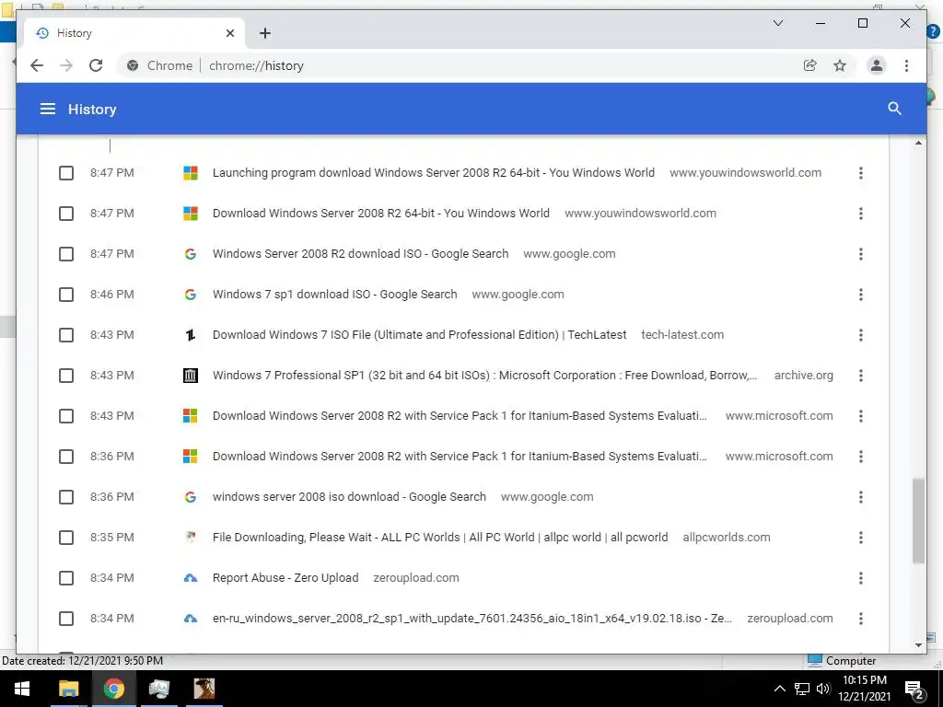Viewport: 943px width, 707px height.
Task: Check the 8:36 PM microsoft.com entry
Action: click(66, 457)
